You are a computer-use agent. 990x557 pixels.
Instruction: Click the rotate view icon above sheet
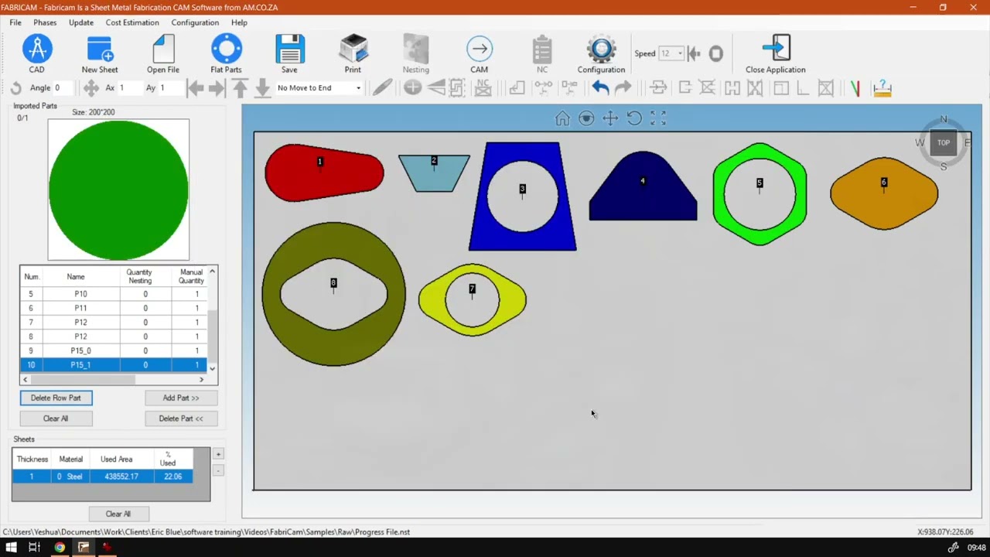(x=634, y=118)
